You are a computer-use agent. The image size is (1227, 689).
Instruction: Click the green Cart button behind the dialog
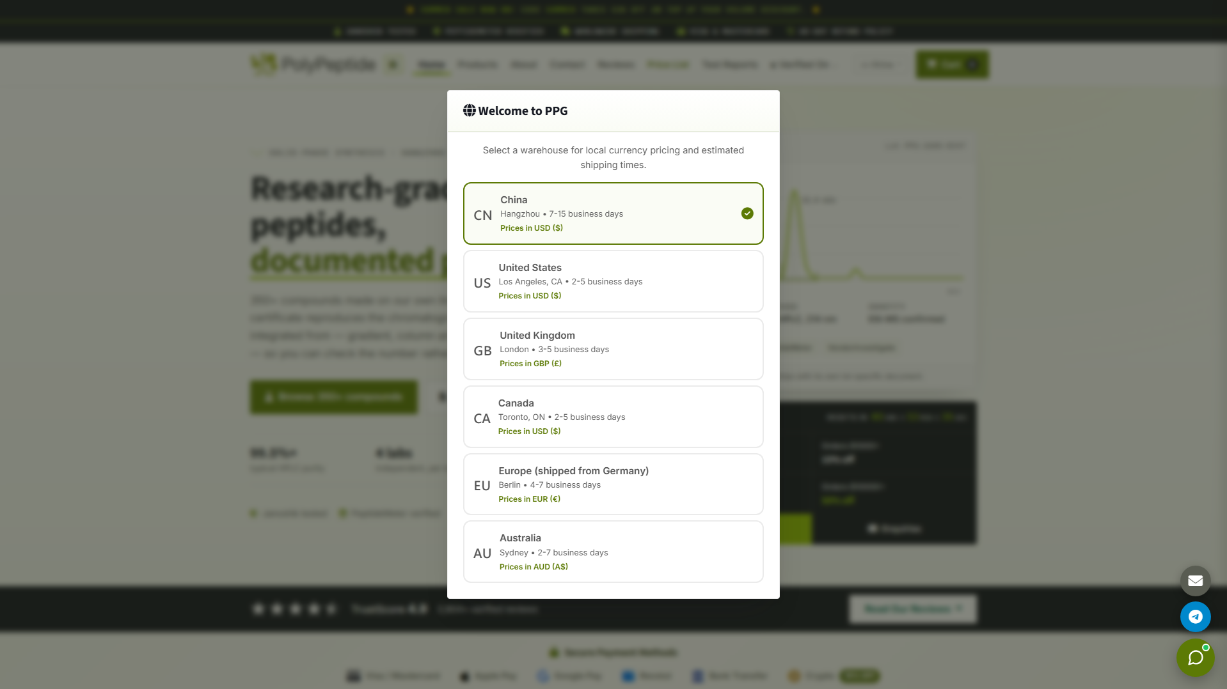point(952,65)
